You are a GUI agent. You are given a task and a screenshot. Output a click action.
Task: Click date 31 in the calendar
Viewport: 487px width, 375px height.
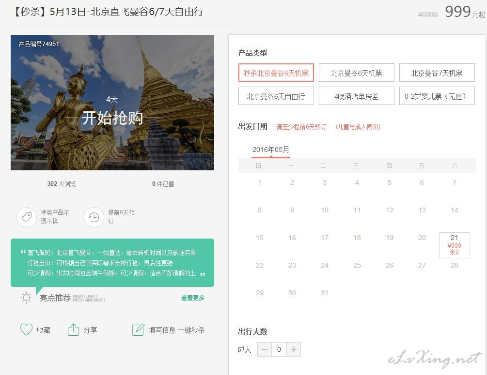point(325,293)
